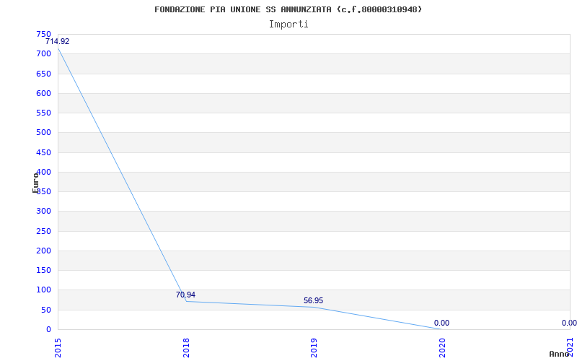Click the 600 y-axis tick label
The height and width of the screenshot is (361, 577).
point(43,93)
